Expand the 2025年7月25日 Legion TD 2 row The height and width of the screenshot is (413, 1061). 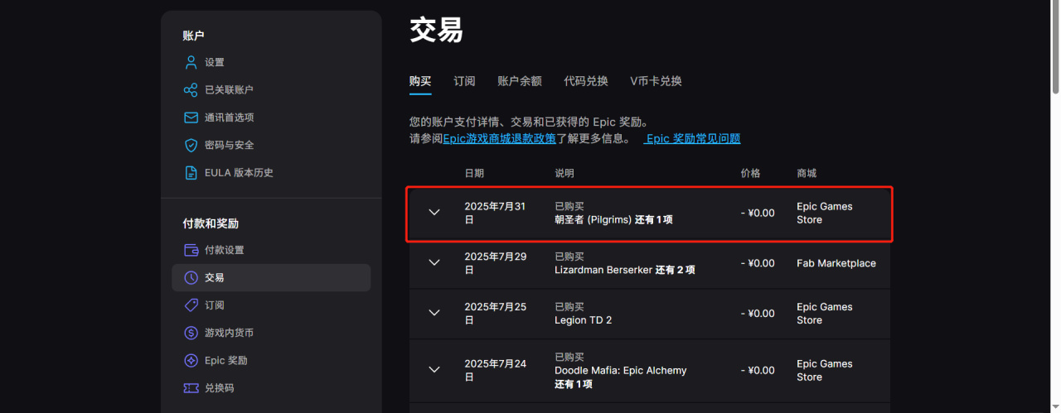[434, 313]
